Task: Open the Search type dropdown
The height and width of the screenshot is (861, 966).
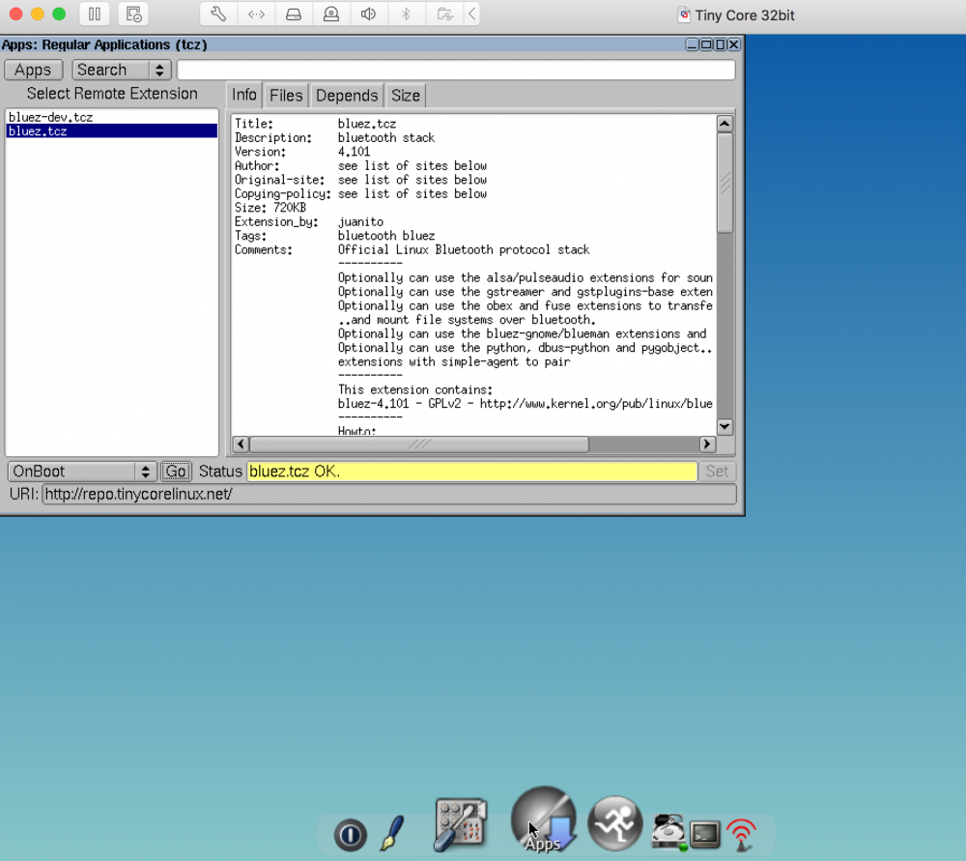Action: click(121, 71)
